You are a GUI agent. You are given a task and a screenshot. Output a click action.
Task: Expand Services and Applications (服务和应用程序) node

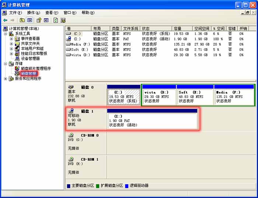(6, 78)
